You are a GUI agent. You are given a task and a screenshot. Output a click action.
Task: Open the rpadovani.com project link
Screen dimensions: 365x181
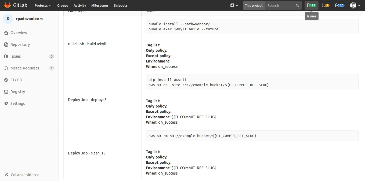pos(29,19)
